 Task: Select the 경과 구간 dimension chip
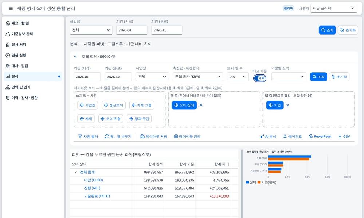pos(139,119)
